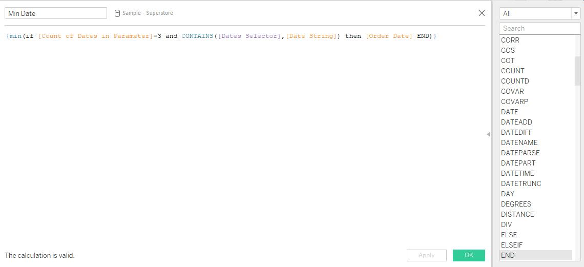Select DATEADD in the function list

516,122
